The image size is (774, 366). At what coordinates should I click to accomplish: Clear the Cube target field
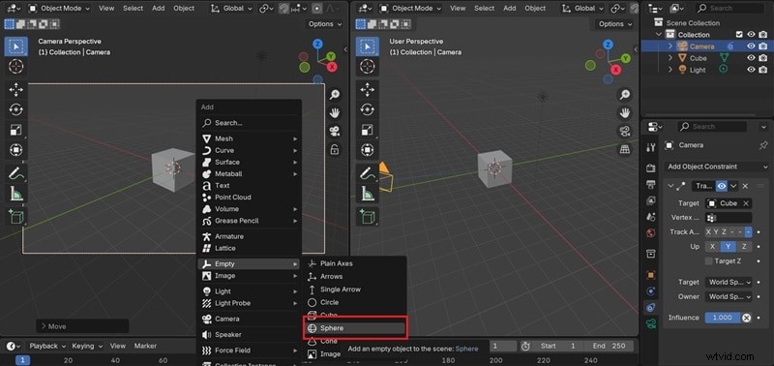point(746,203)
